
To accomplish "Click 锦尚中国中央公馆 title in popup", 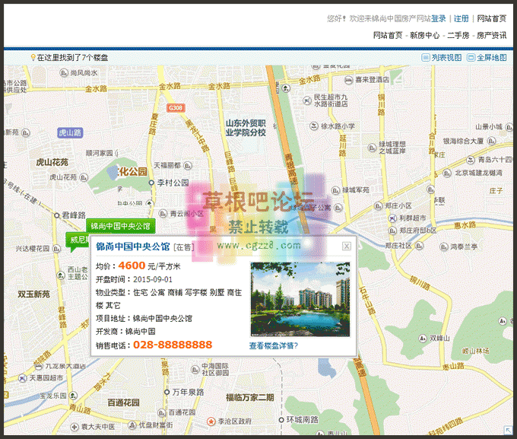I will [x=133, y=247].
